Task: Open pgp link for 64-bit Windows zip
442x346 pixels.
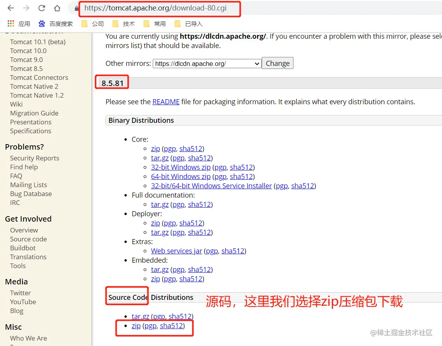Action: click(221, 177)
